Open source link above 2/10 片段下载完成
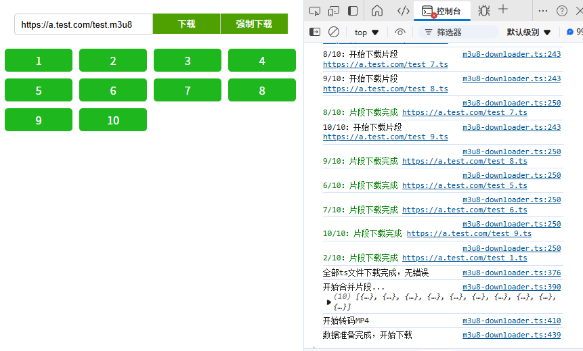Image resolution: width=583 pixels, height=351 pixels. [x=512, y=248]
